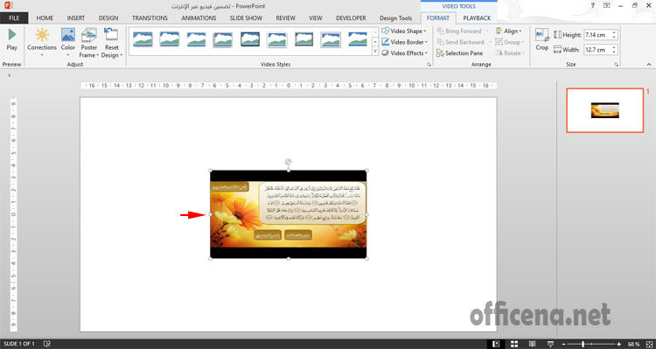
Task: Switch to the PLAYBACK tab
Action: click(x=477, y=18)
